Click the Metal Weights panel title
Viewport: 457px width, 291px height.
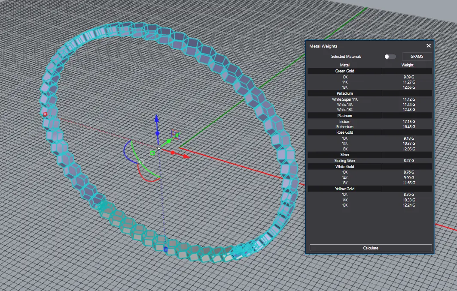click(323, 46)
